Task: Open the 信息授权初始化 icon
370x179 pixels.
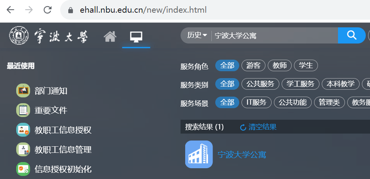Action: [x=23, y=169]
